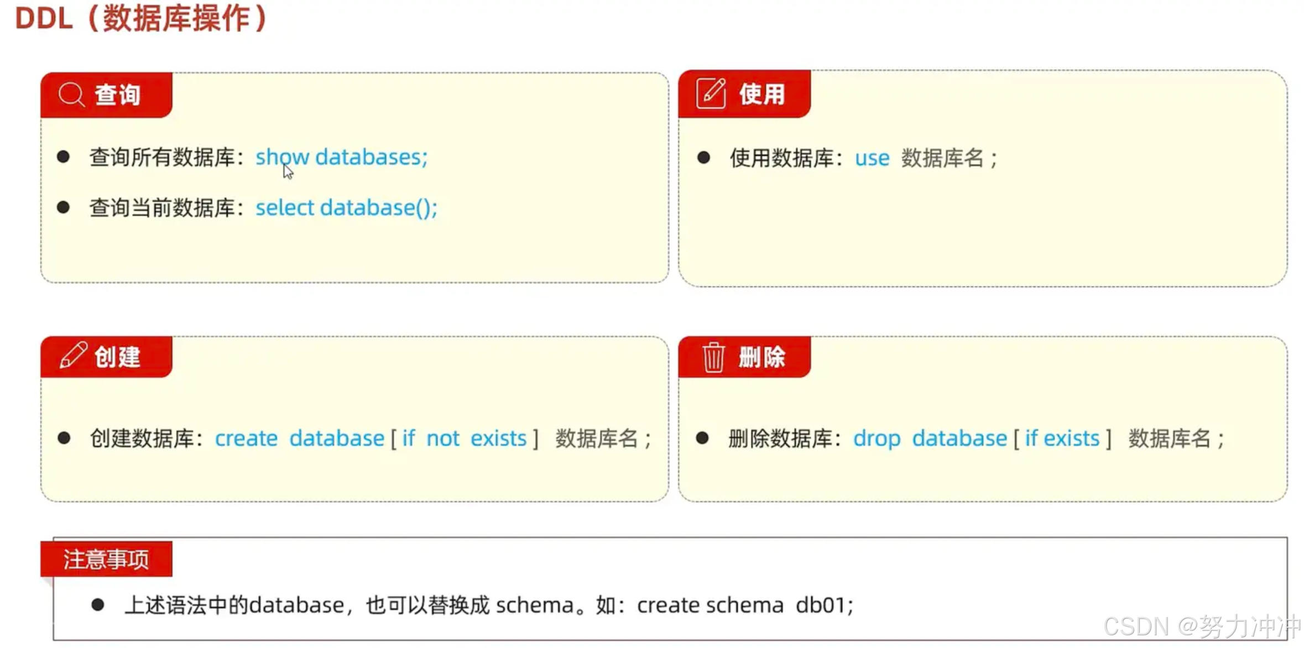Click the "if not exists" optional clause
Image resolution: width=1304 pixels, height=648 pixels.
tap(463, 438)
